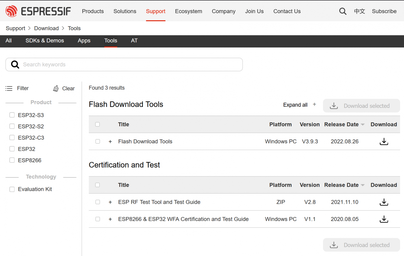Switch to the SDKs & Demos tab
The width and height of the screenshot is (404, 256).
45,41
